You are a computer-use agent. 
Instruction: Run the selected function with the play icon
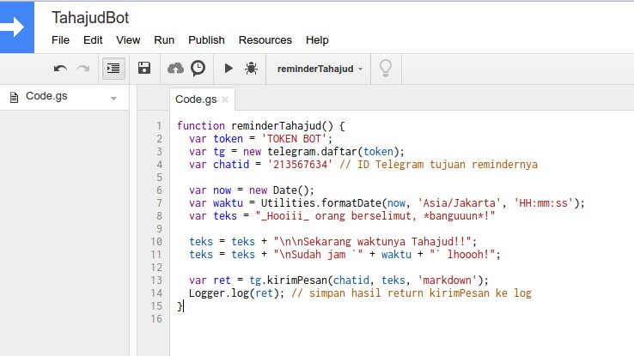tap(229, 68)
